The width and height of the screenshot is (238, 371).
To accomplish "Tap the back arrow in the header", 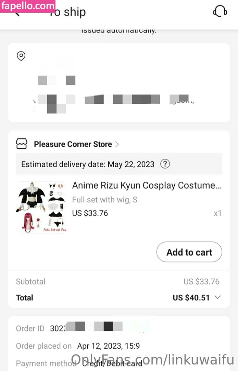I will coord(16,14).
